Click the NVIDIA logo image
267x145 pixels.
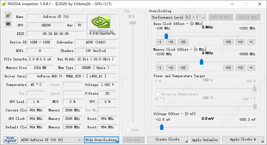tap(102, 25)
